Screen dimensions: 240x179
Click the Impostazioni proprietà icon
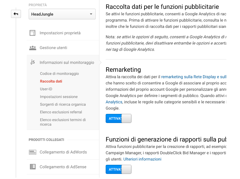click(32, 33)
